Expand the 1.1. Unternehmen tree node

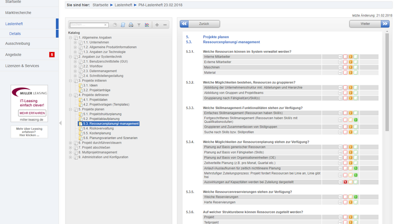(x=75, y=42)
